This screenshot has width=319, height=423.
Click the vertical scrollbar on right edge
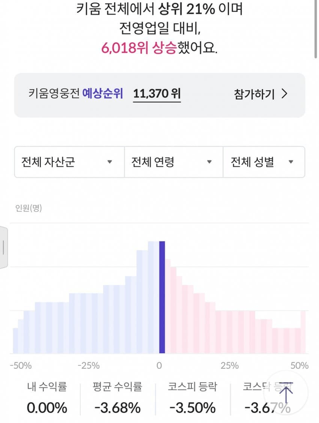pyautogui.click(x=316, y=30)
